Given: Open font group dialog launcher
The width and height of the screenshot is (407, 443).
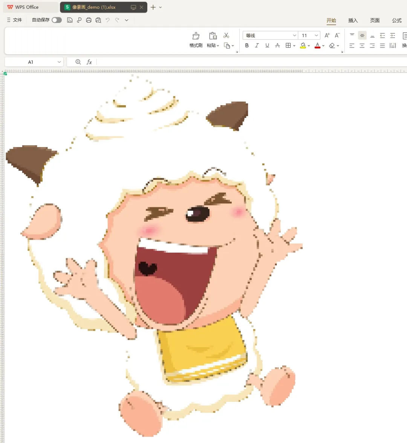Looking at the screenshot, I should [342, 52].
